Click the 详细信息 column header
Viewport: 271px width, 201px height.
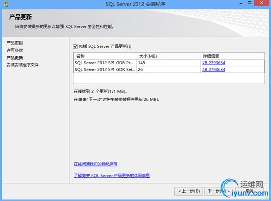232,56
